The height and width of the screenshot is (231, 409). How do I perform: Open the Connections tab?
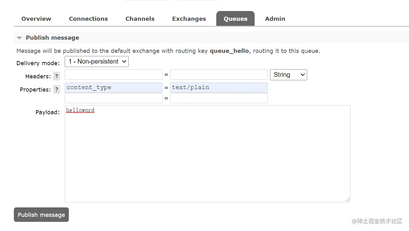coord(88,19)
